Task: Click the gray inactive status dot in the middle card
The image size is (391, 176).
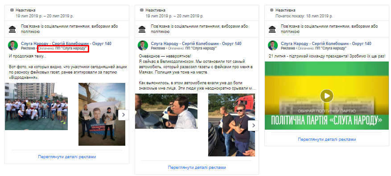Action: tap(142, 10)
